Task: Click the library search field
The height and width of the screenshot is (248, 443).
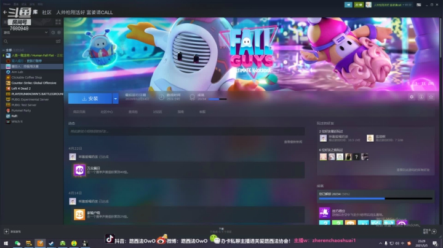Action: click(28, 41)
